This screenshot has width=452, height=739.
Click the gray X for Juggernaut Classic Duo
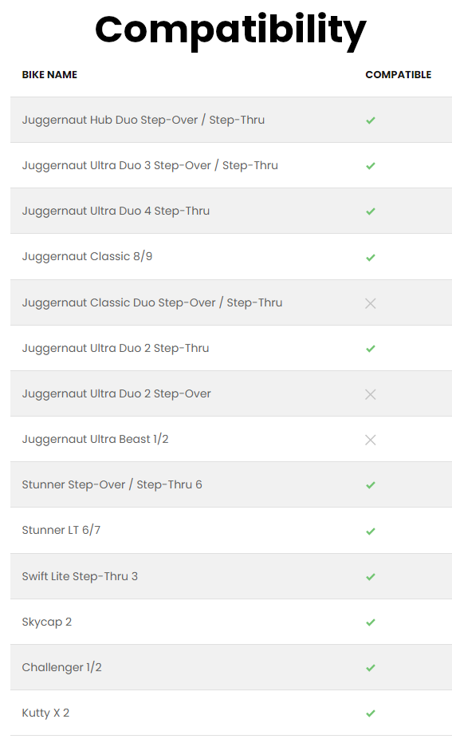point(371,303)
